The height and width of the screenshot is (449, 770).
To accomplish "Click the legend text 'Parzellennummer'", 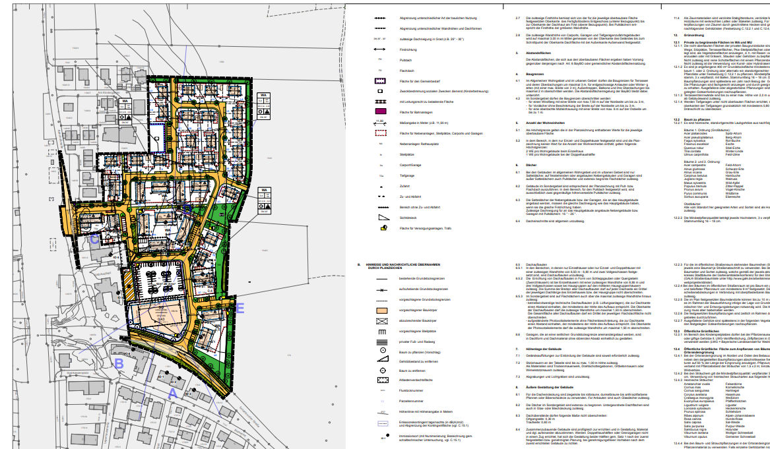I will pos(411,402).
